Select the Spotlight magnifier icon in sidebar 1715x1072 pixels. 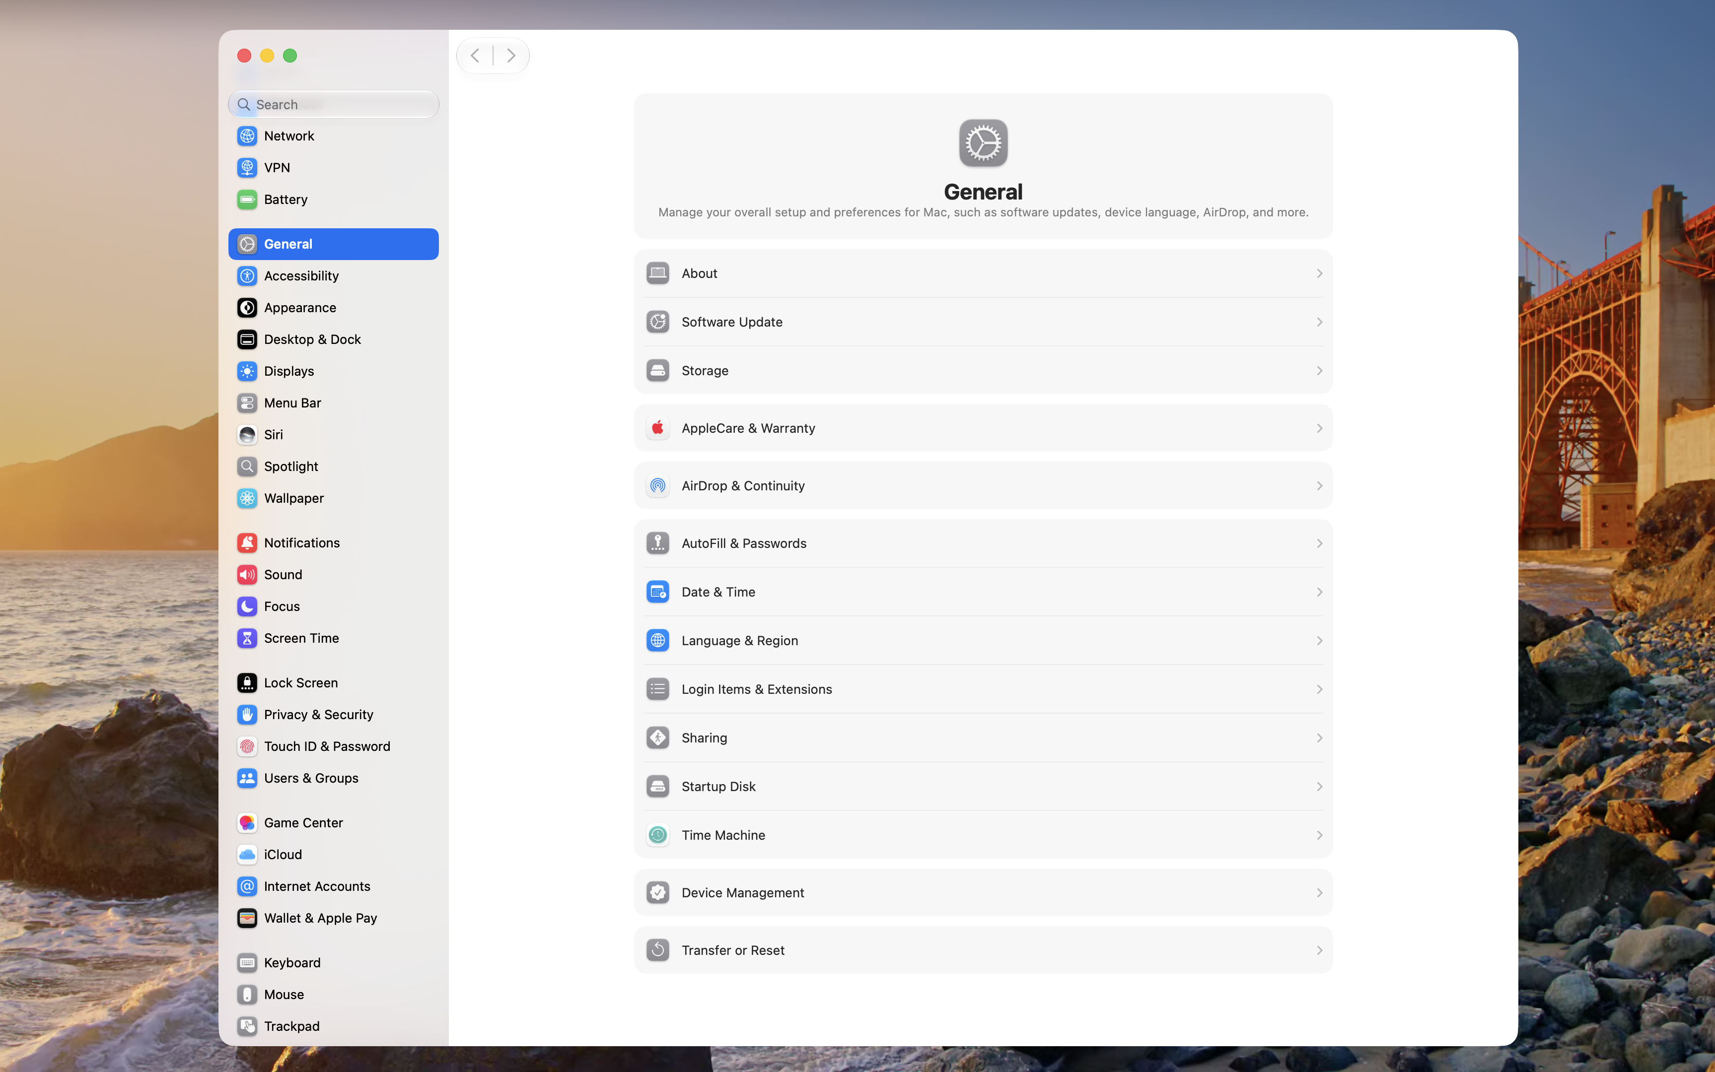tap(247, 467)
